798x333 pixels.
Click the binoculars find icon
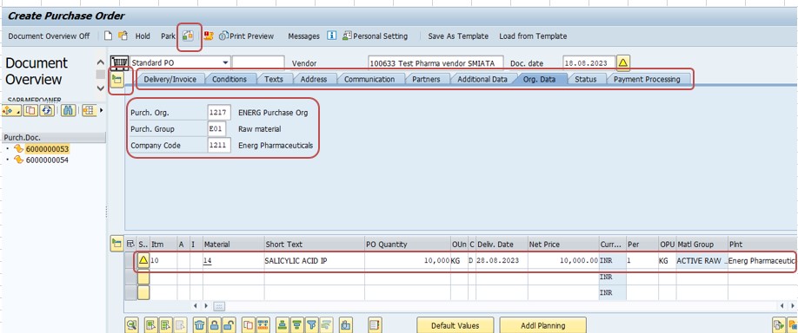[x=68, y=110]
